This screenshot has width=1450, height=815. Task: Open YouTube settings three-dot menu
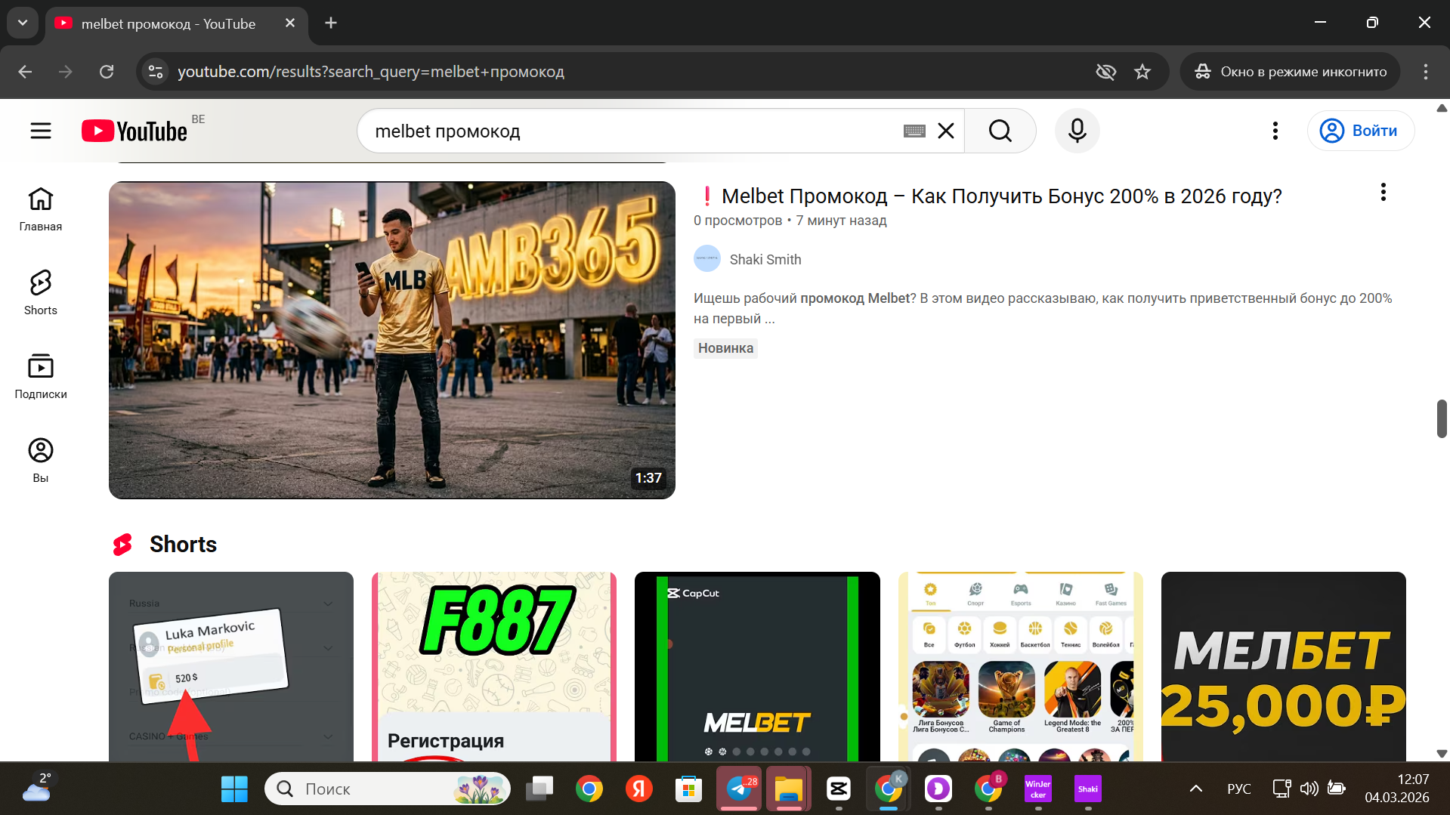1275,131
